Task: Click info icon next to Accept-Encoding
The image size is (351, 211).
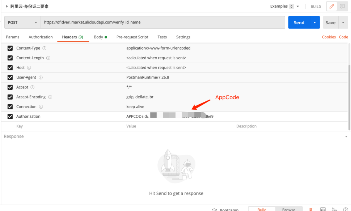Action: pos(50,97)
